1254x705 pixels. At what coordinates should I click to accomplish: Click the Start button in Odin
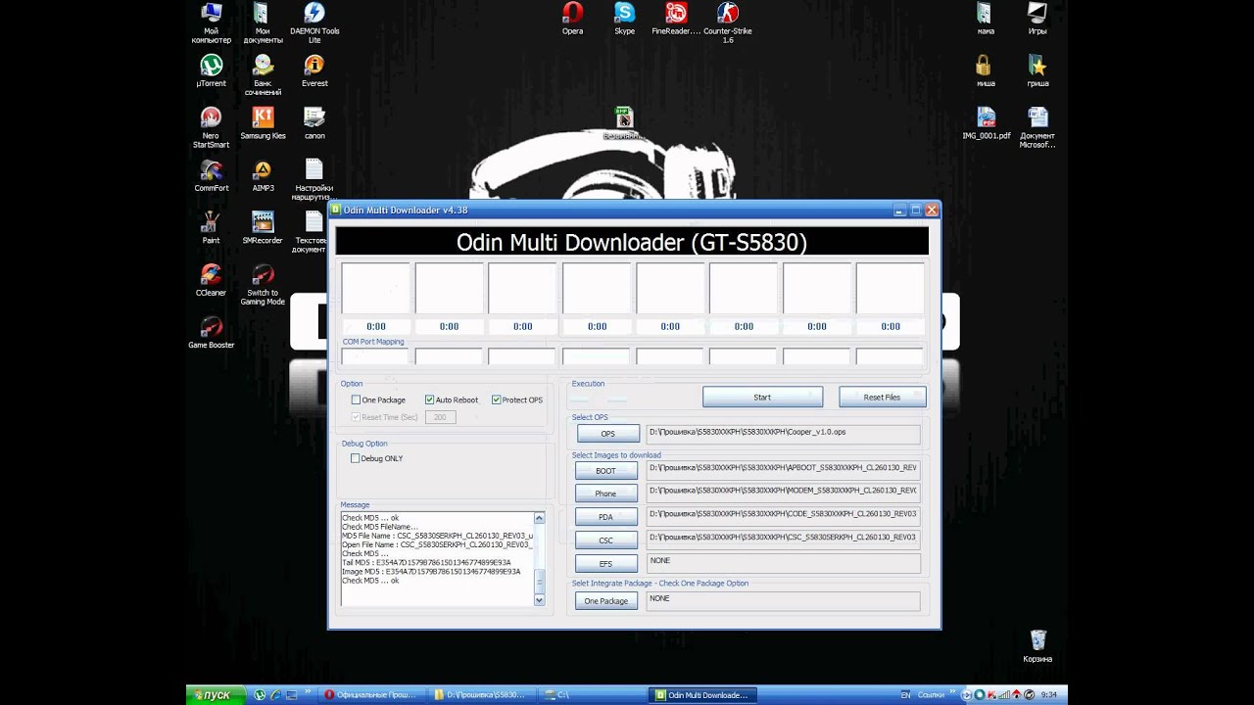[x=762, y=397]
